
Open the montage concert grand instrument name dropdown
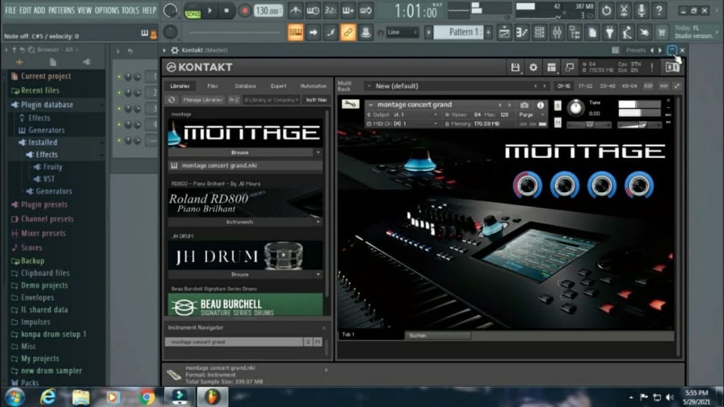click(372, 105)
